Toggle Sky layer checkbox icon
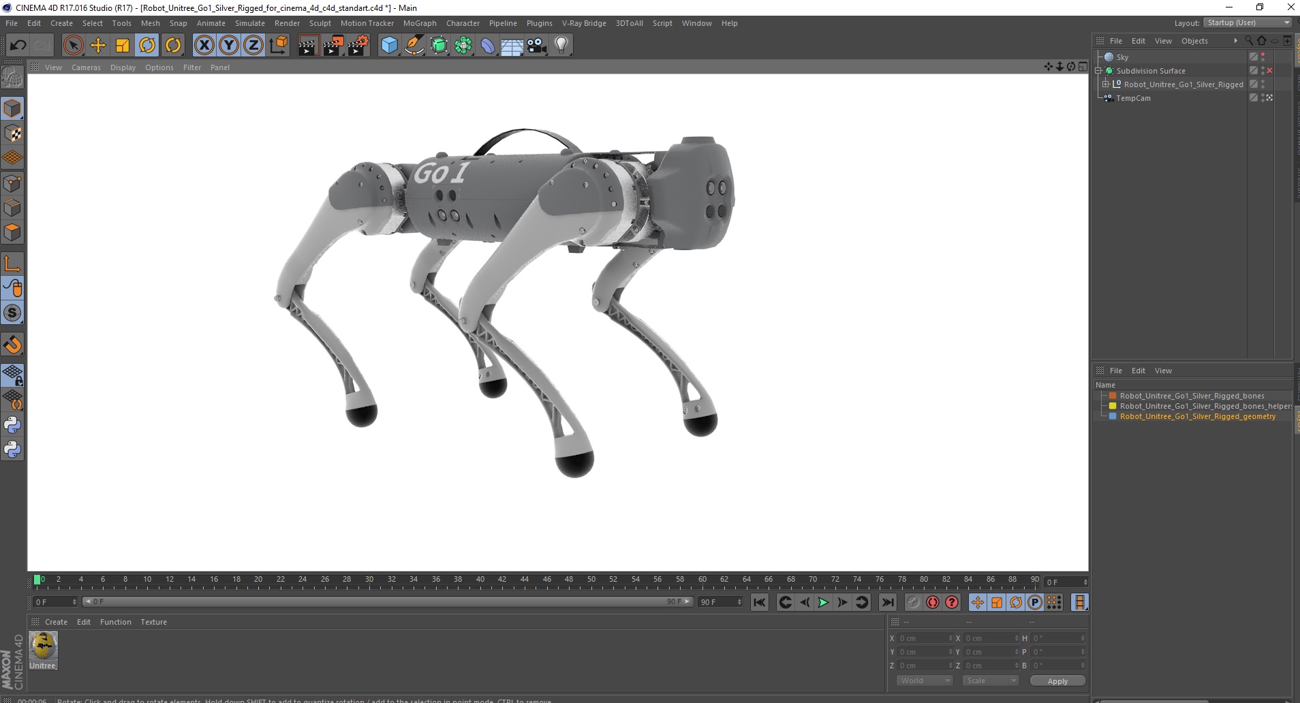Screen dimensions: 1300x703 [1253, 57]
